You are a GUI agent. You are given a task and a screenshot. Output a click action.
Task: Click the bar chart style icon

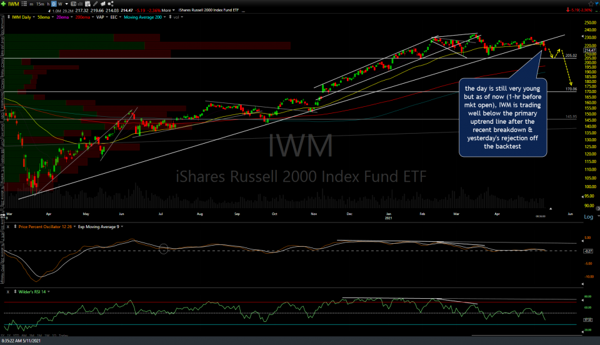click(x=81, y=4)
